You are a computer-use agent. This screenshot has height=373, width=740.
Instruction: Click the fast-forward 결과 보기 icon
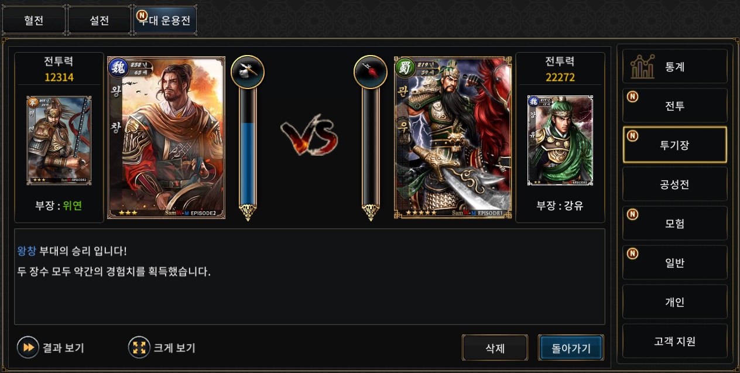(x=28, y=347)
